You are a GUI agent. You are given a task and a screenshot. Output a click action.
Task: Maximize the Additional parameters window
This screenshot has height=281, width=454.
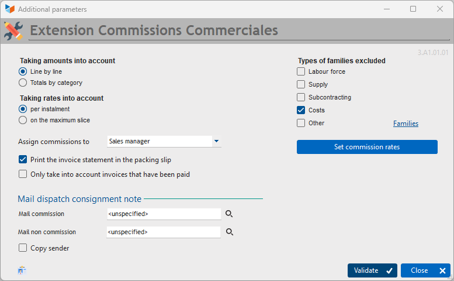click(x=413, y=9)
